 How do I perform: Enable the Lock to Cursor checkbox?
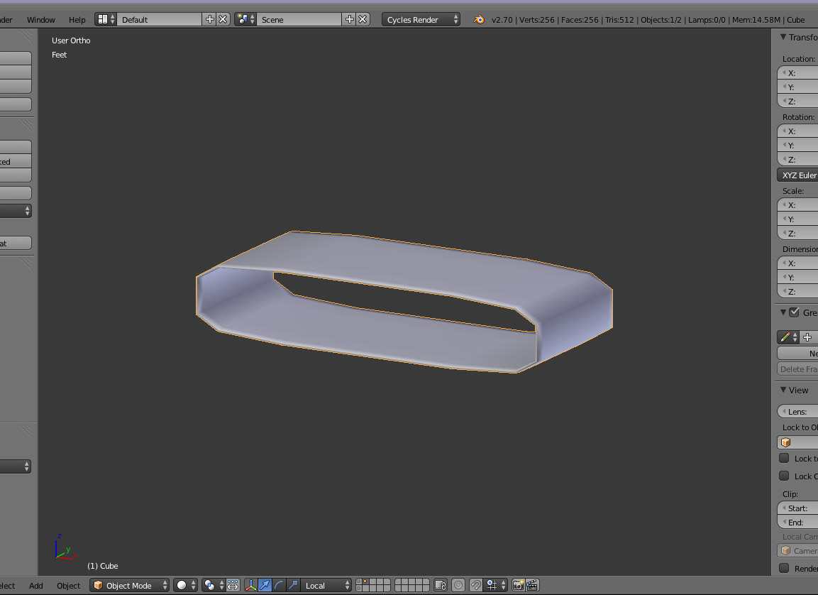coord(783,458)
